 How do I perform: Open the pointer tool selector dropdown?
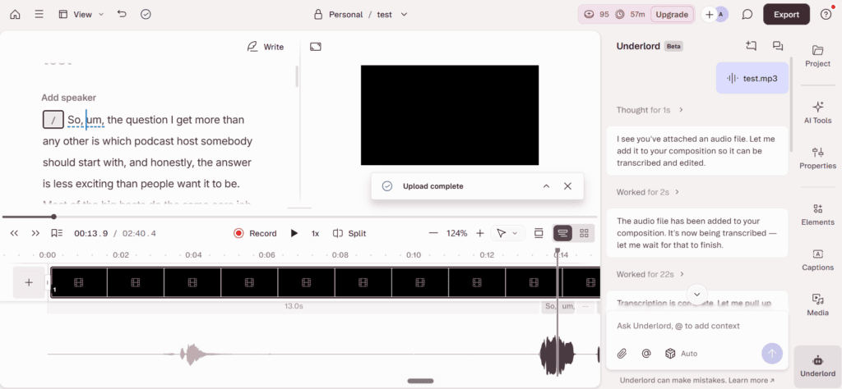tap(507, 233)
